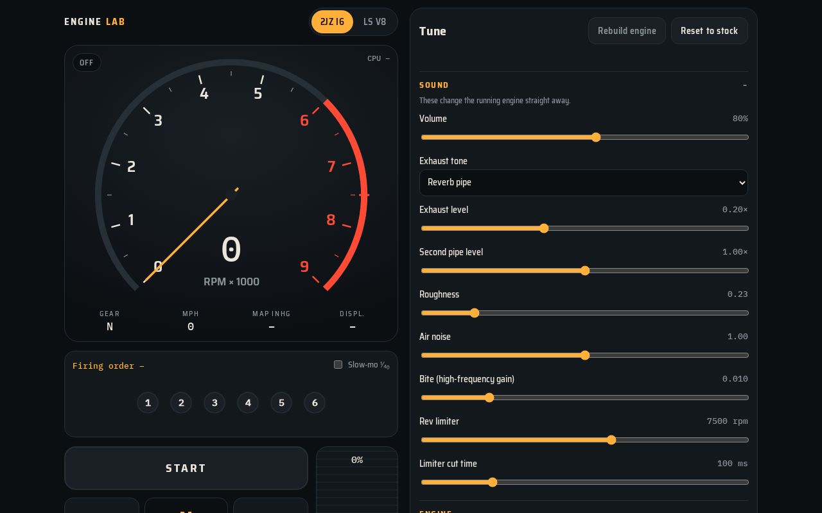Click Reset to stock

tap(710, 31)
